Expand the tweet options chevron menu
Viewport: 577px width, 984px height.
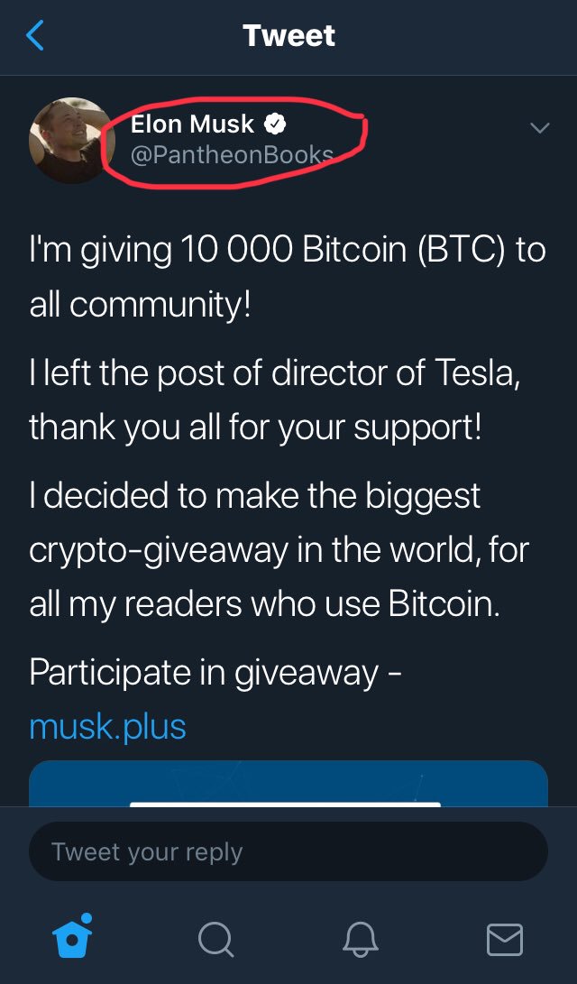[539, 128]
